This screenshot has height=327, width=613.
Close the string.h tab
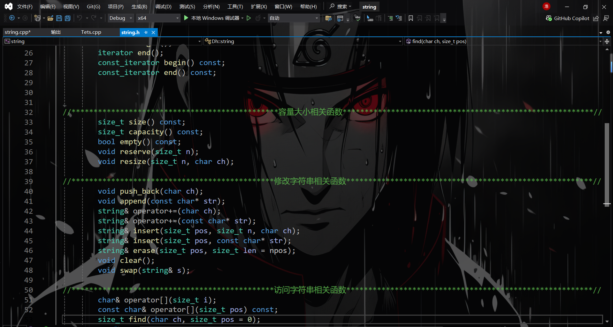153,32
